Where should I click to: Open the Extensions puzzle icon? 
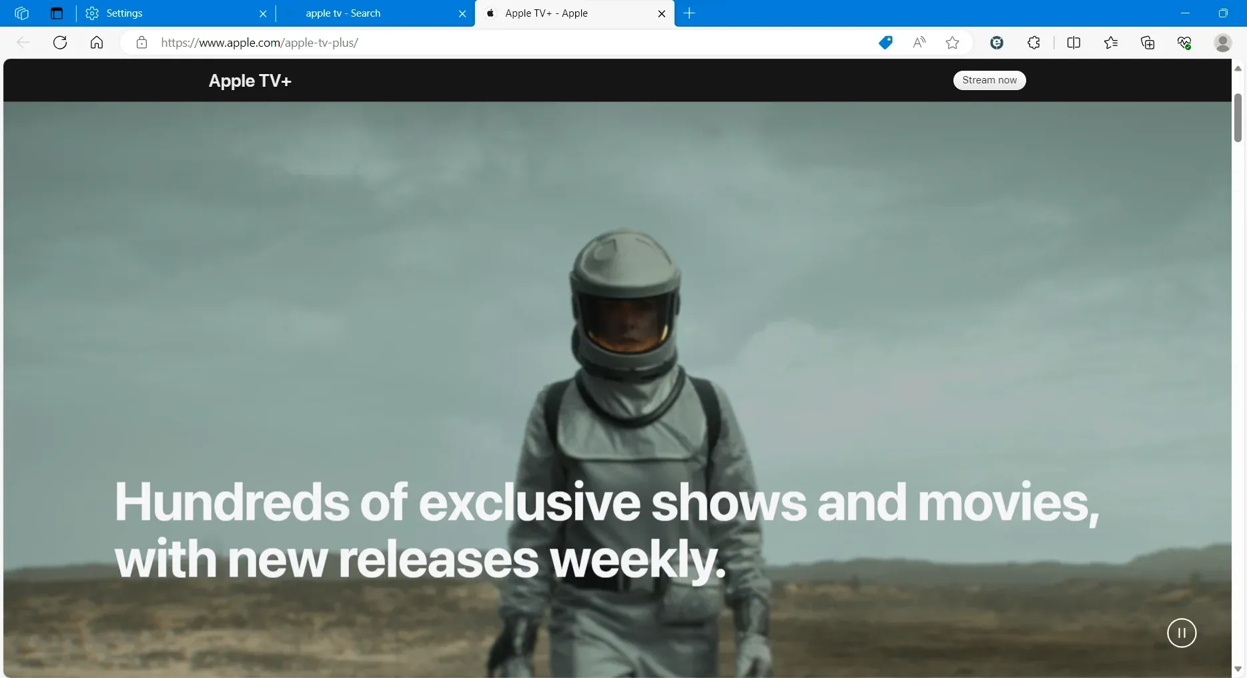[1033, 43]
